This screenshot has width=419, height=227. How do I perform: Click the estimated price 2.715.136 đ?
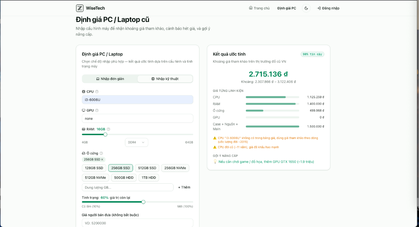click(x=268, y=74)
